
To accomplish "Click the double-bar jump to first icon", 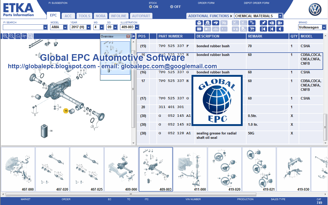I will (263, 29).
